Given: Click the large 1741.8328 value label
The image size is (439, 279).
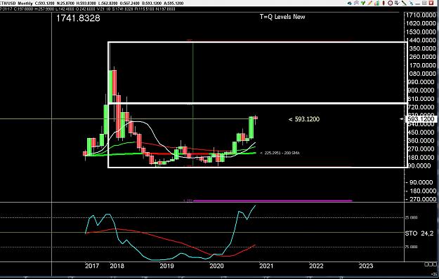Looking at the screenshot, I should coord(78,18).
